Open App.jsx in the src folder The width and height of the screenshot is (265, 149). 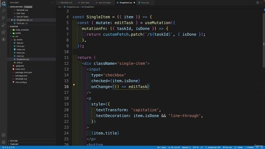click(x=20, y=43)
